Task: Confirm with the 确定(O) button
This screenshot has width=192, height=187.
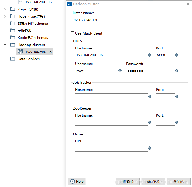Action: [153, 181]
